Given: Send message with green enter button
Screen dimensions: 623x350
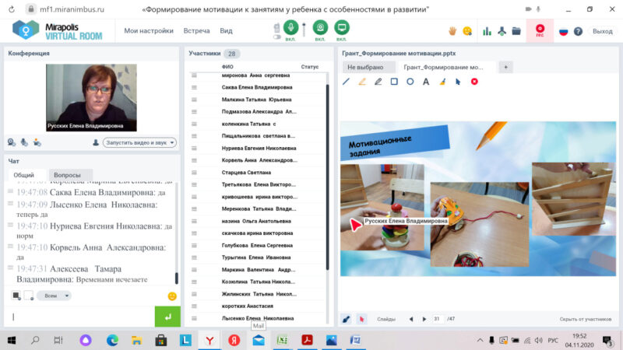Looking at the screenshot, I should (x=167, y=317).
